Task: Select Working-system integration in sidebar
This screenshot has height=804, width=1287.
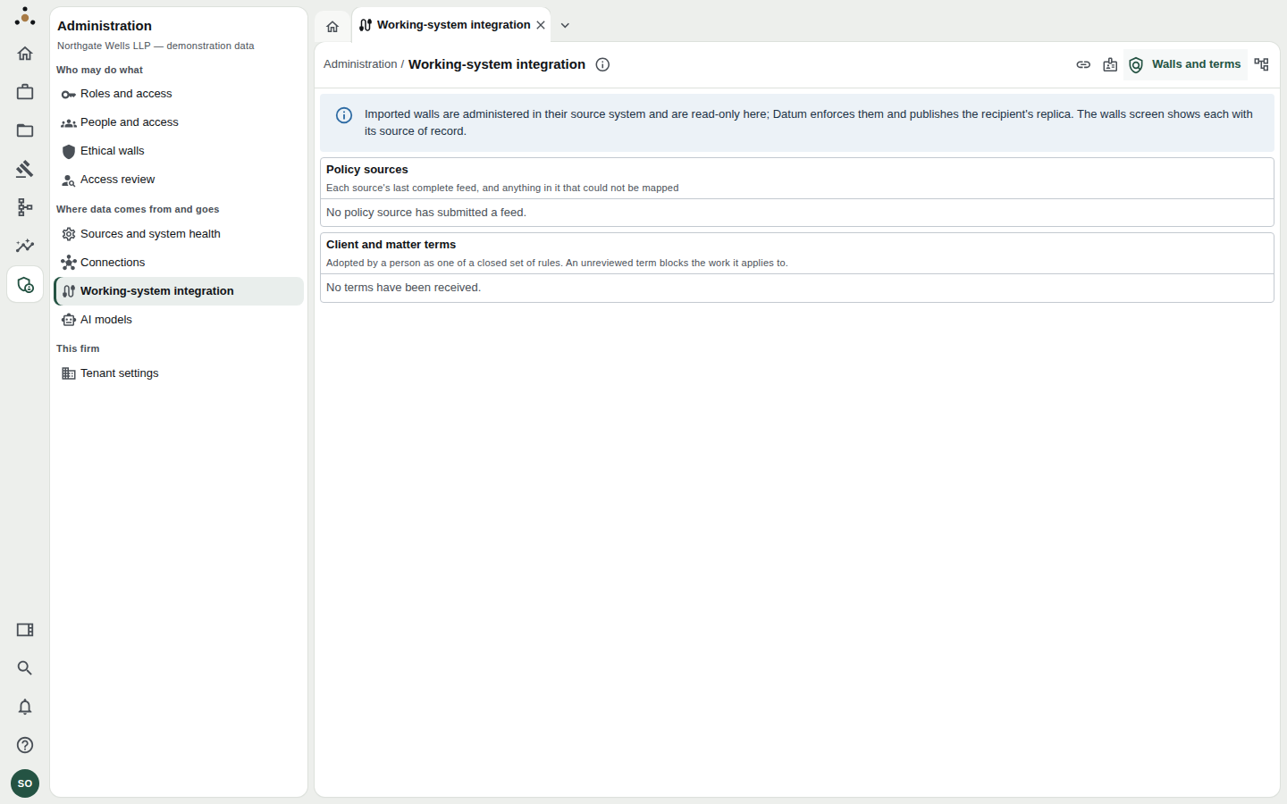Action: pyautogui.click(x=179, y=291)
